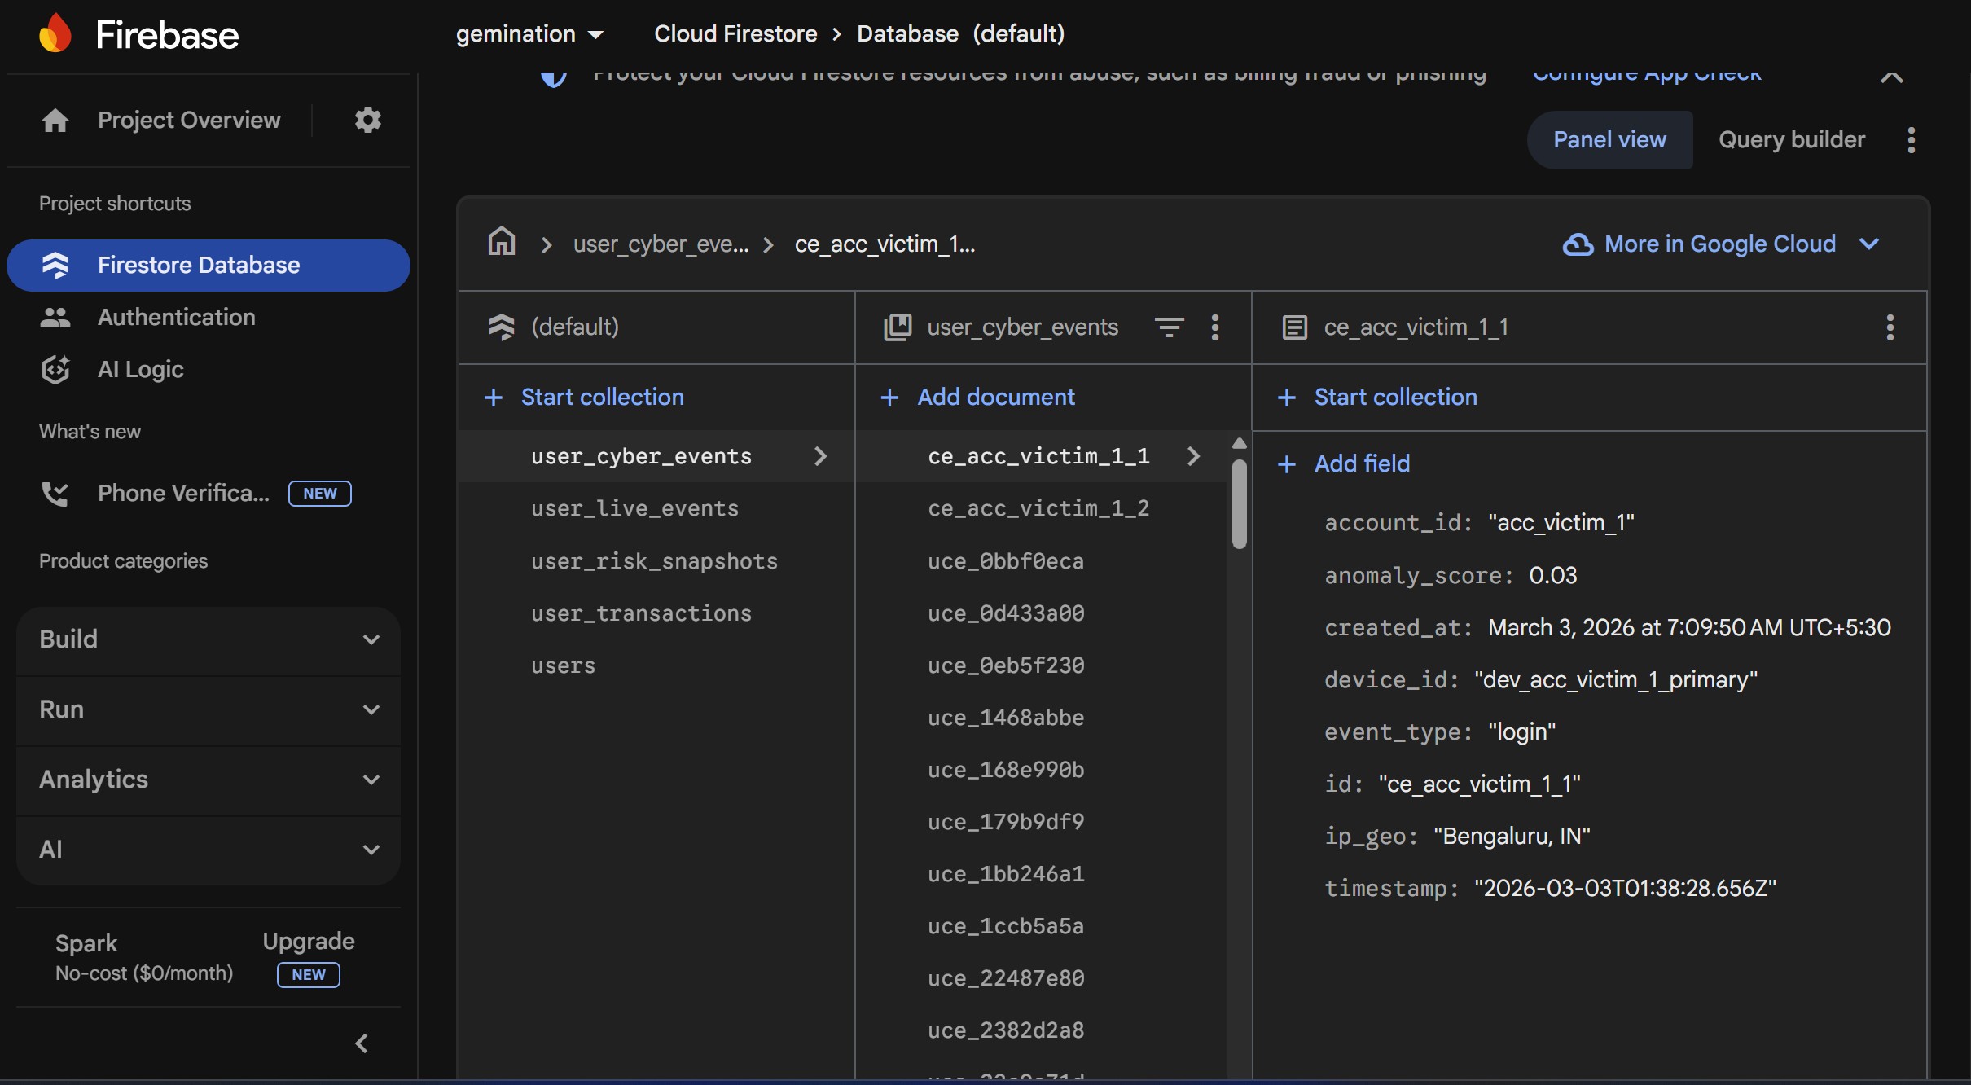
Task: Collapse the left sidebar with arrow
Action: tap(362, 1043)
